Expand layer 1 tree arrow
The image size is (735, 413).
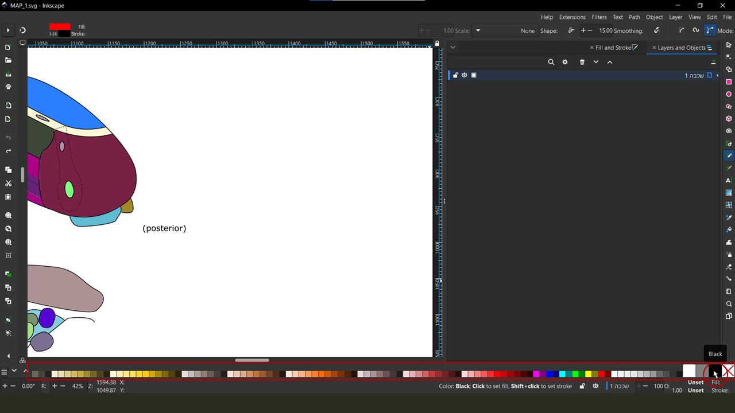pyautogui.click(x=717, y=75)
